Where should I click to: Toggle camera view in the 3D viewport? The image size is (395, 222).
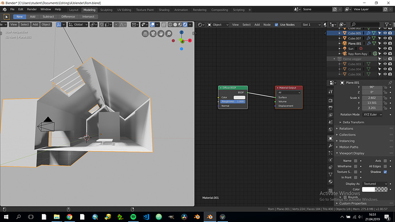pyautogui.click(x=153, y=34)
